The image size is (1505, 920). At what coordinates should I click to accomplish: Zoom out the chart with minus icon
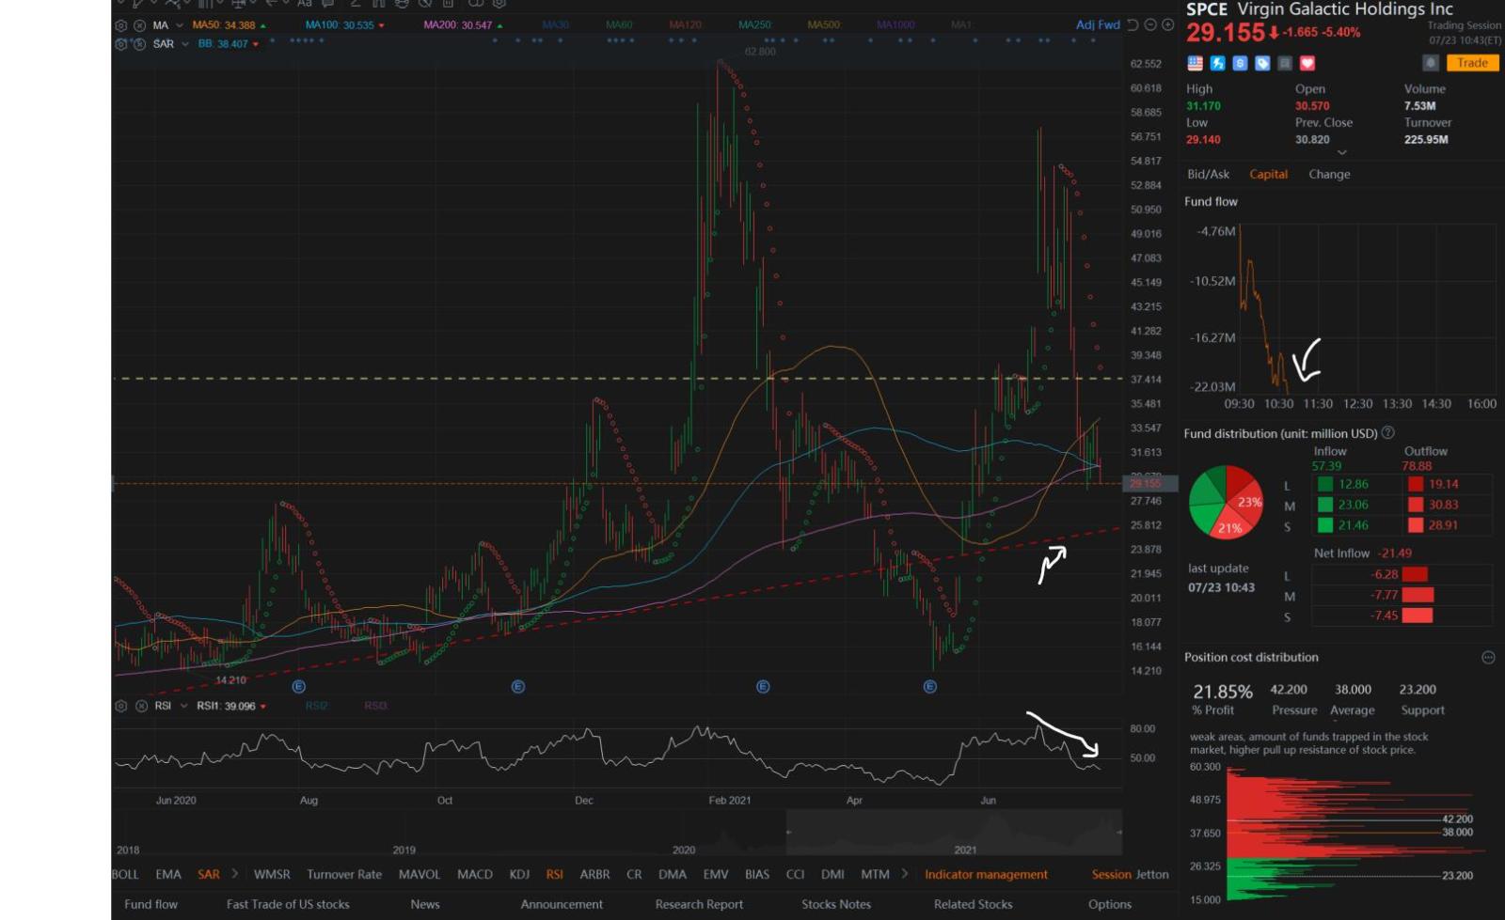pos(1149,25)
